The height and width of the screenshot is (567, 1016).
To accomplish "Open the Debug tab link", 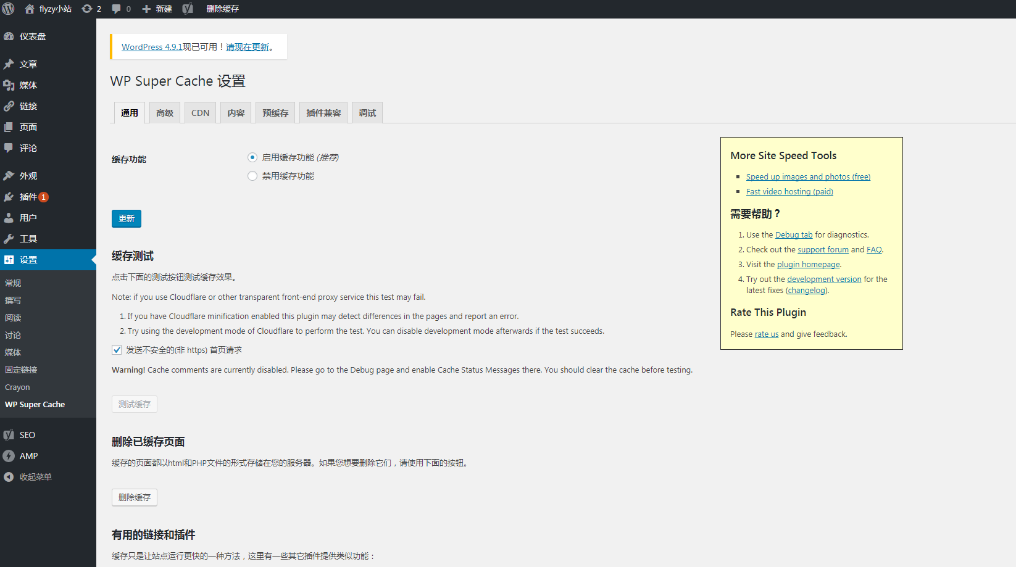I will [794, 234].
